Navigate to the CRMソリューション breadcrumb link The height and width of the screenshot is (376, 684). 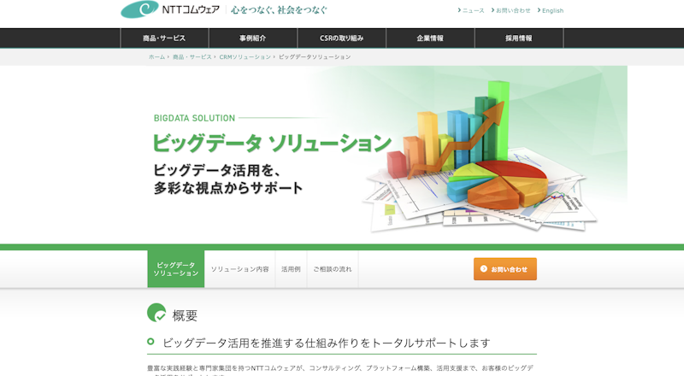click(x=245, y=57)
